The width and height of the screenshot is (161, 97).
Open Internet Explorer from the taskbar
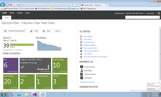(43, 94)
